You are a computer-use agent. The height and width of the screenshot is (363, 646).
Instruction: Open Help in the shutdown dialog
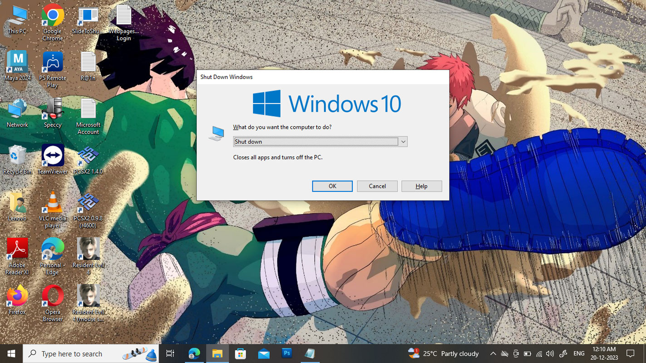coord(422,186)
